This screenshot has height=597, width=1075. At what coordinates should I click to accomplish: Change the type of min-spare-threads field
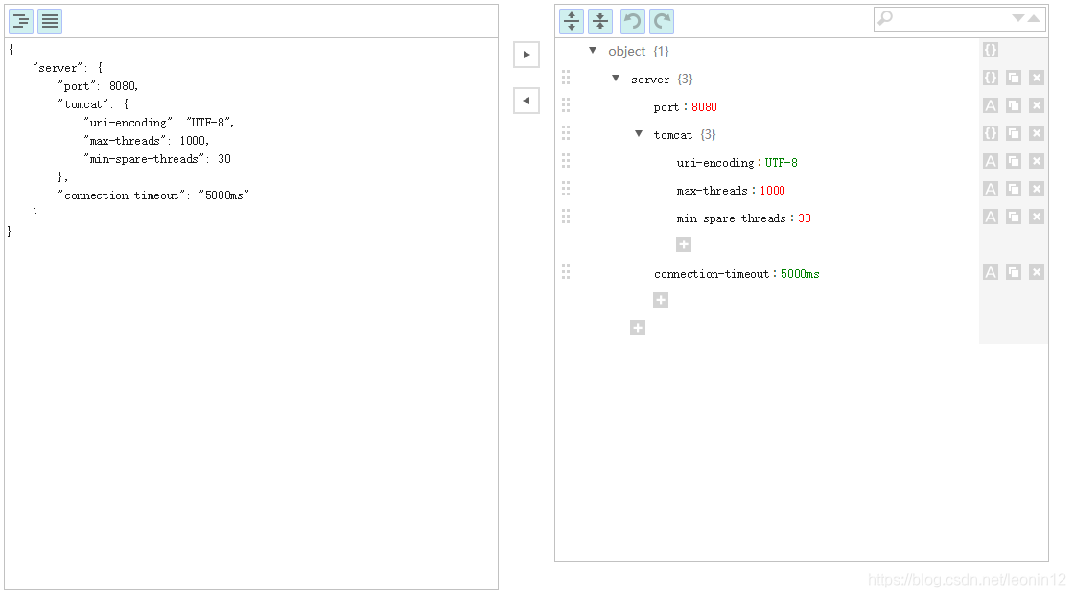point(991,218)
